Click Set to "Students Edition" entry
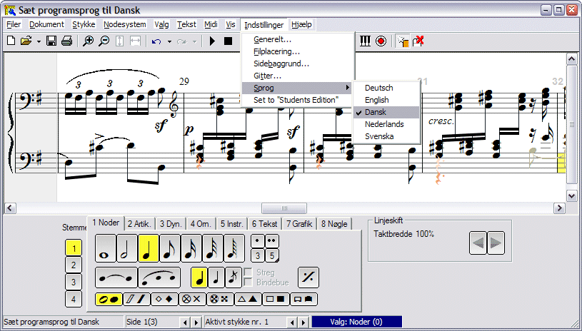Image resolution: width=582 pixels, height=331 pixels. (x=298, y=100)
